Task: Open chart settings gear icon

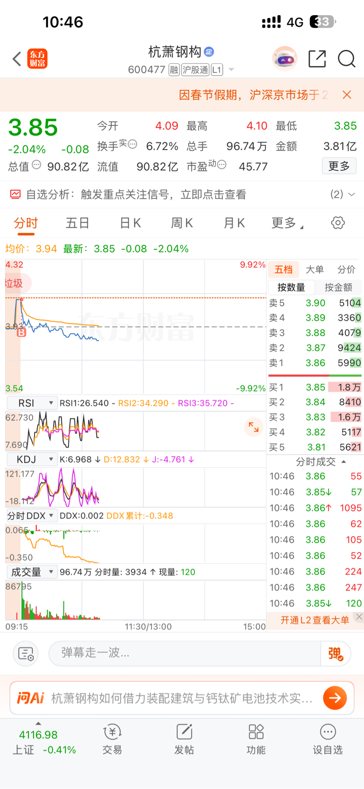Action: coord(338,223)
